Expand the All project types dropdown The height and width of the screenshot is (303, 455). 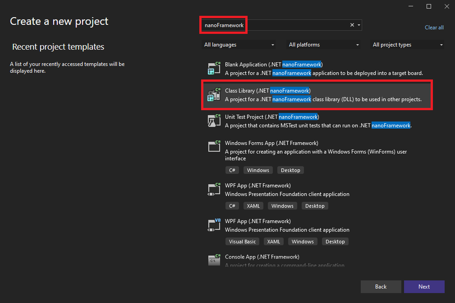pyautogui.click(x=408, y=45)
